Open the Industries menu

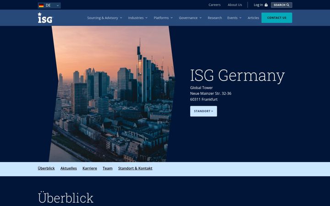point(136,18)
